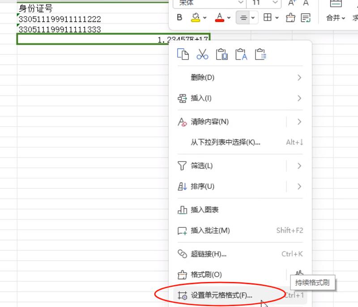358x307 pixels.
Task: Choose 超链接(H)... menu entry
Action: (240, 254)
